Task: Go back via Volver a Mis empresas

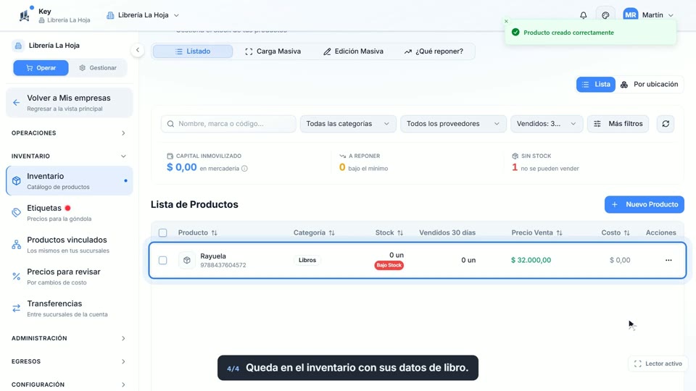Action: pos(70,103)
